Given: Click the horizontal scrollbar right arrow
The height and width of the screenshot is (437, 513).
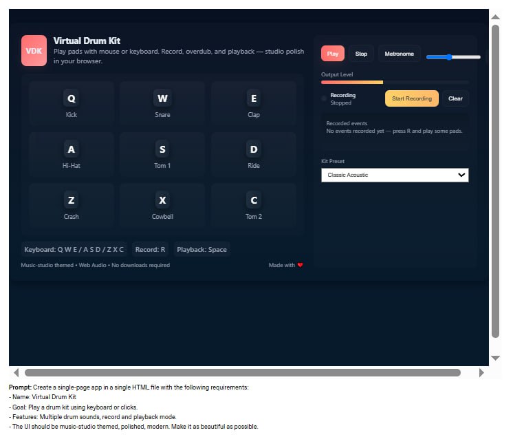Looking at the screenshot, I should click(481, 372).
